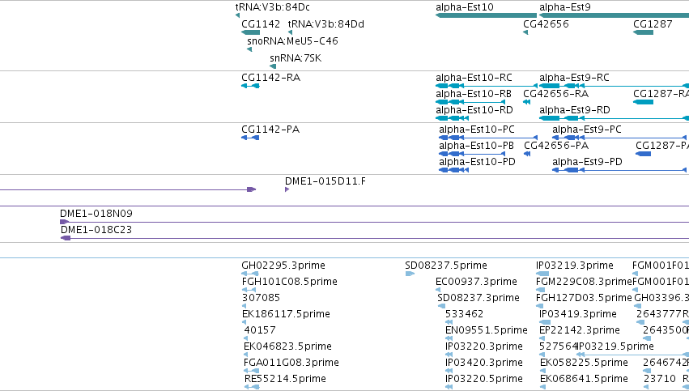The height and width of the screenshot is (391, 689).
Task: Click IP03419.3prime EST label
Action: coord(578,315)
